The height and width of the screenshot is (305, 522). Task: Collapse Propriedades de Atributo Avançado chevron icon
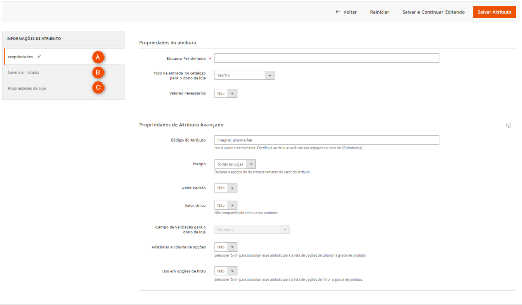(508, 125)
